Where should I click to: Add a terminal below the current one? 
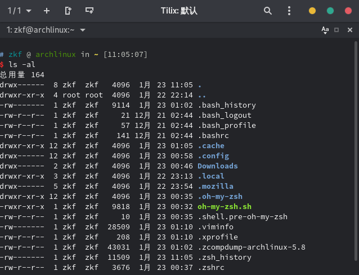pyautogui.click(x=89, y=11)
